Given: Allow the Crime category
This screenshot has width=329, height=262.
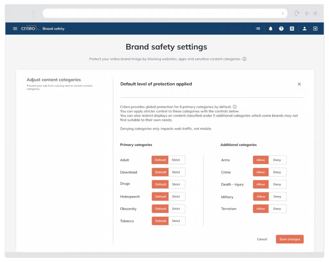Looking at the screenshot, I should (x=261, y=172).
